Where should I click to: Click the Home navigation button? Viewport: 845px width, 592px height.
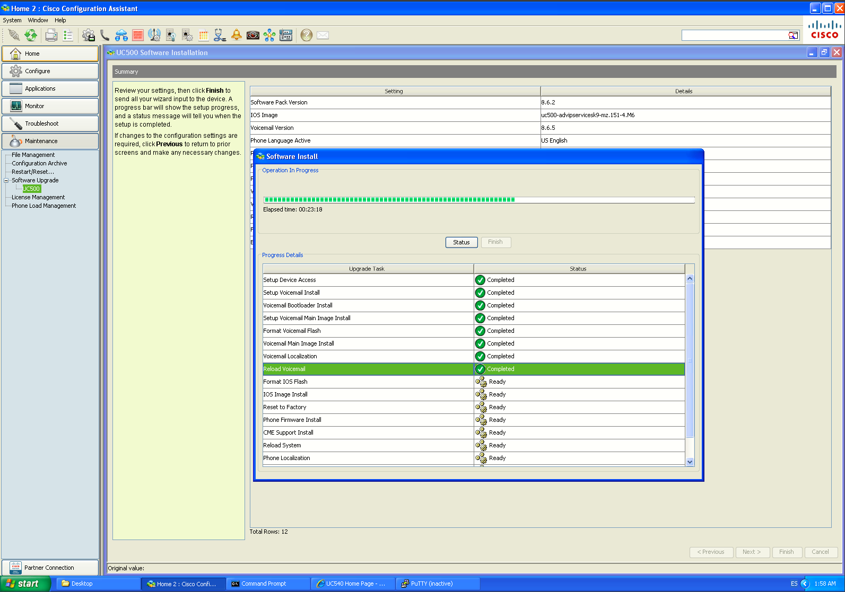pos(50,54)
